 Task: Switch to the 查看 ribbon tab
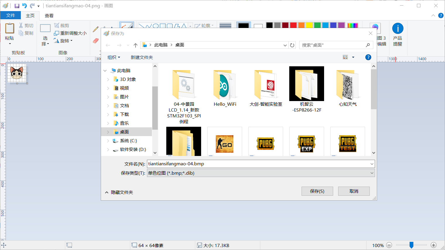point(49,15)
